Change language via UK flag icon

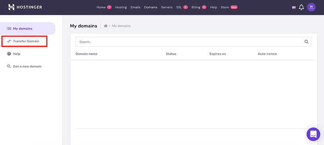click(294, 7)
